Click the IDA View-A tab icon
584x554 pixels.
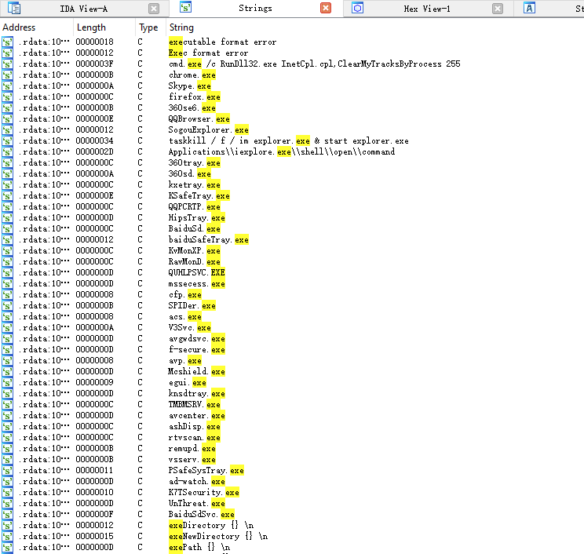click(14, 8)
